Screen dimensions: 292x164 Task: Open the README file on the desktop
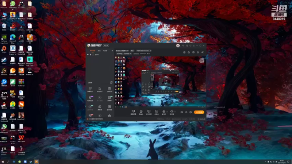13,128
